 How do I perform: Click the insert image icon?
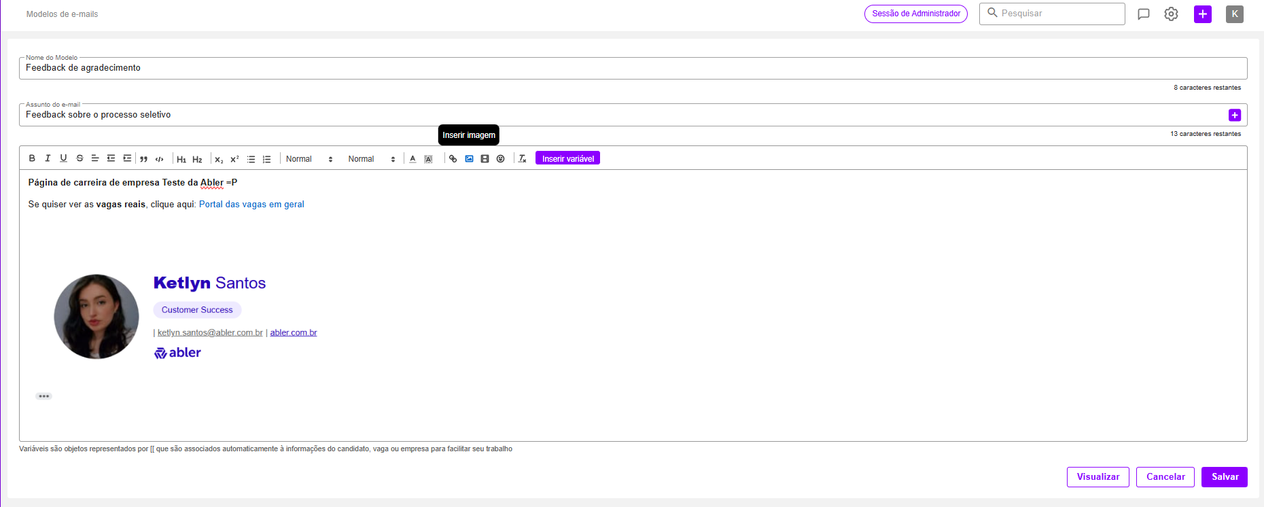[x=469, y=159]
